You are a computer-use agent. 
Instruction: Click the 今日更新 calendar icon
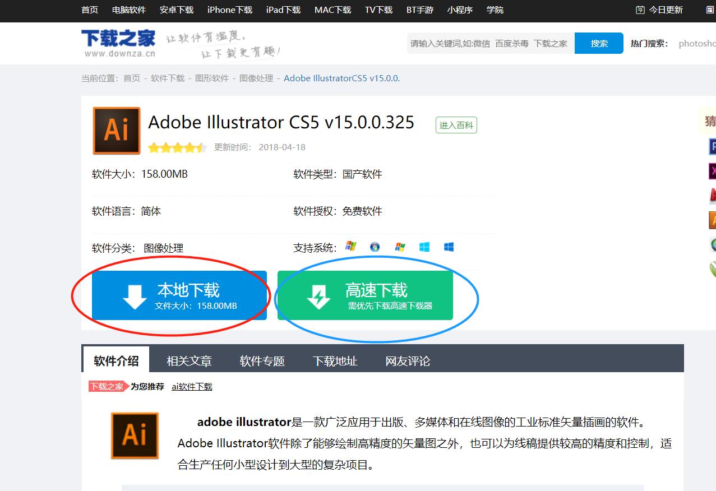click(640, 10)
